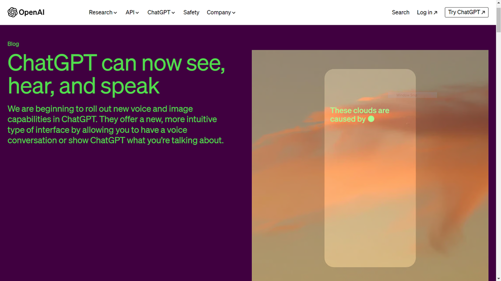Expand the Company dropdown menu
The width and height of the screenshot is (501, 281).
click(x=221, y=12)
